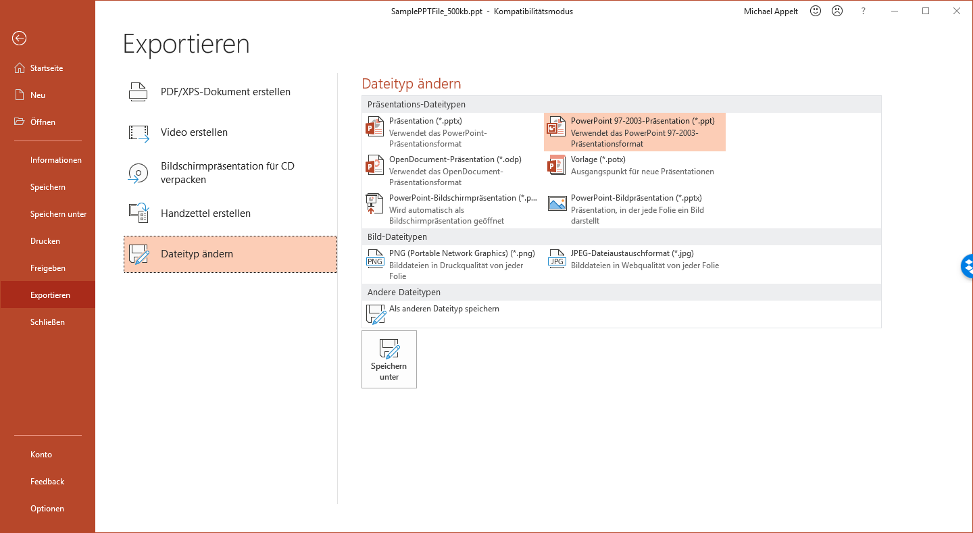Select the PDF/XPS-Dokument erstellen printer icon
The width and height of the screenshot is (973, 533).
[x=139, y=92]
